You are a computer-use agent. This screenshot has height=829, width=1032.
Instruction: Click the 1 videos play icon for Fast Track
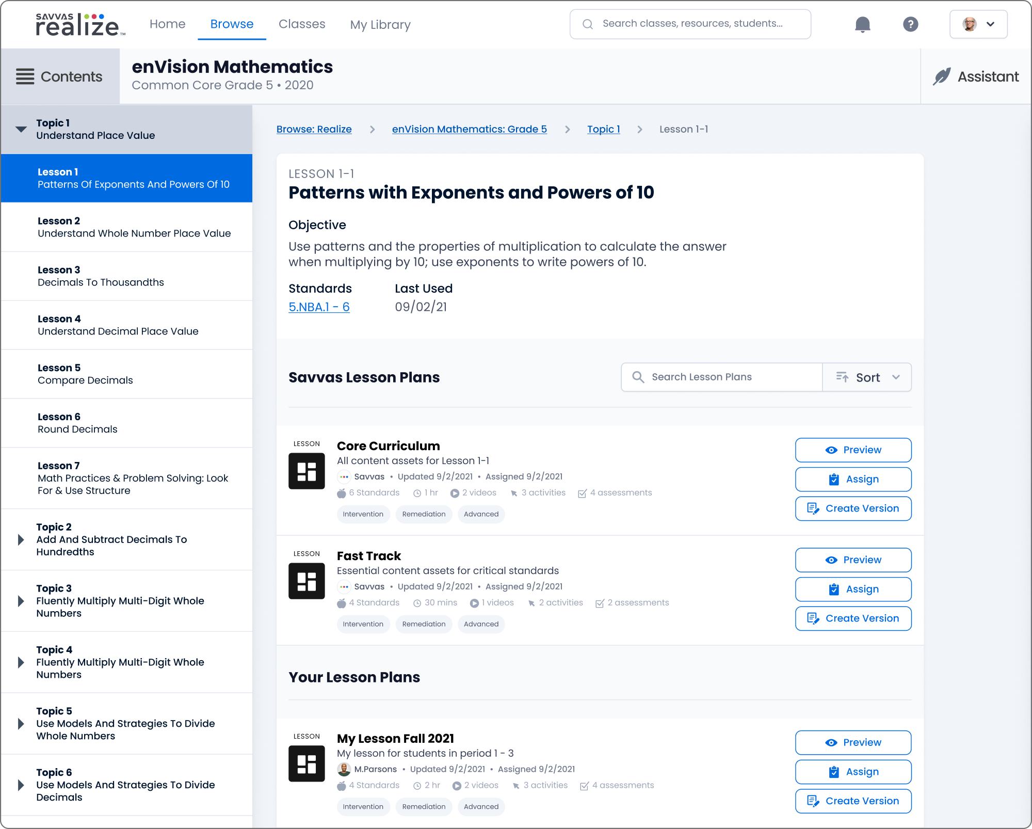[474, 603]
